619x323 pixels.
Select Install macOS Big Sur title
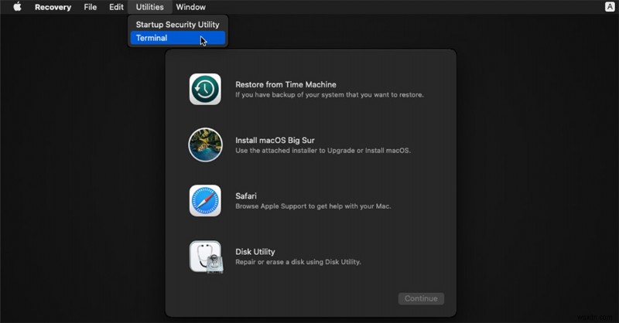point(275,140)
